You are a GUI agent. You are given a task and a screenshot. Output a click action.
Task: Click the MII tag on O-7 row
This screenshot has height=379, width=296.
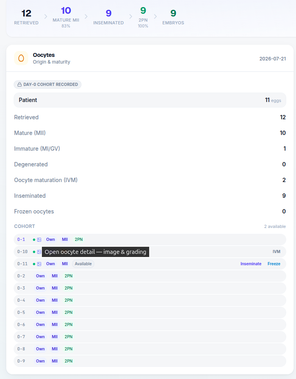click(x=55, y=337)
